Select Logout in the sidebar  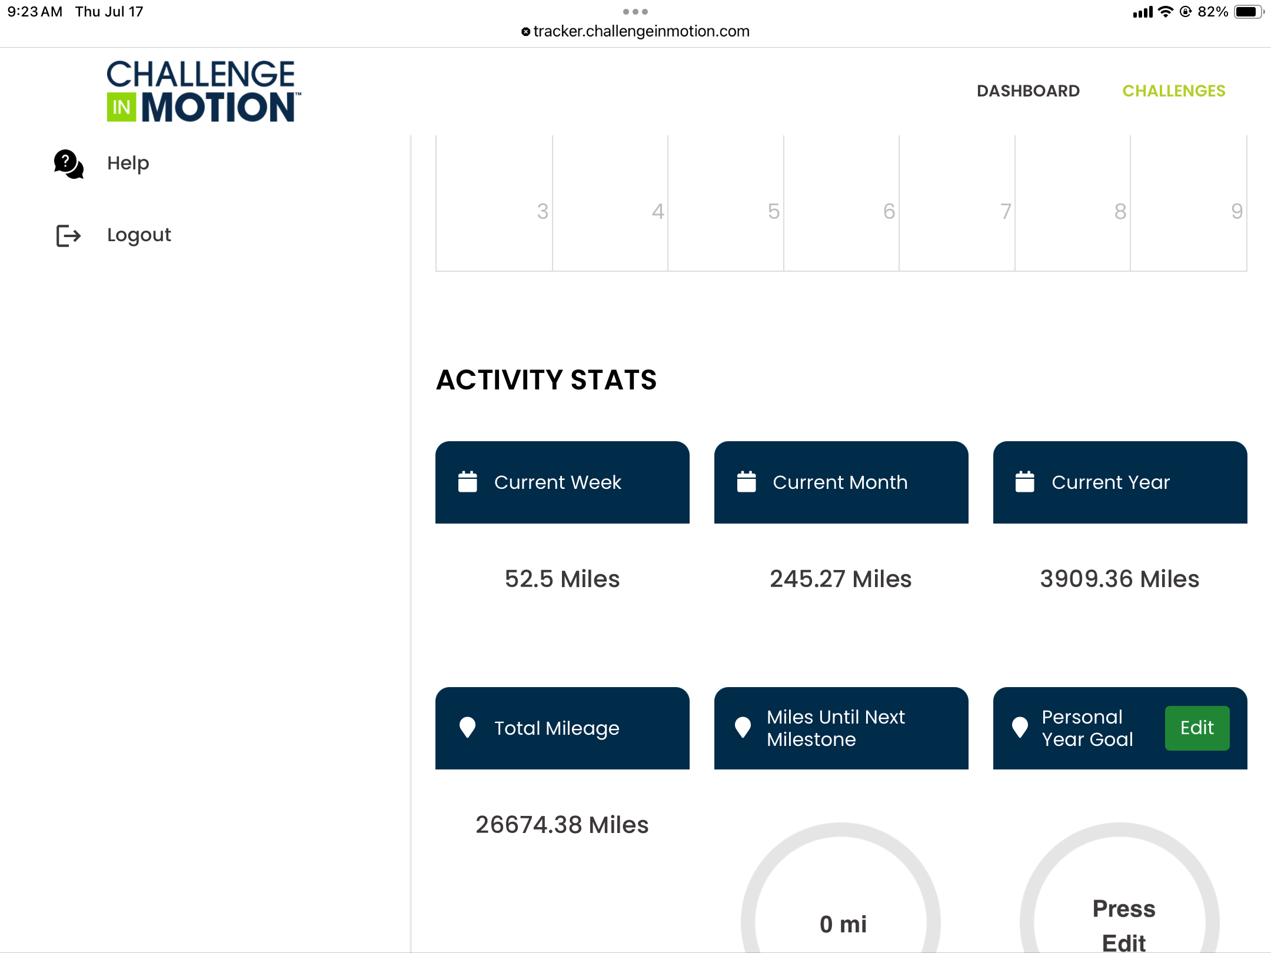139,235
